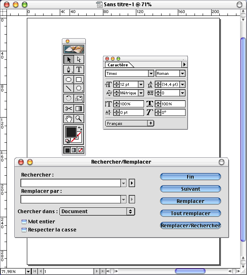Image resolution: width=247 pixels, height=275 pixels.
Task: Click the Remplacer button
Action: 190,201
